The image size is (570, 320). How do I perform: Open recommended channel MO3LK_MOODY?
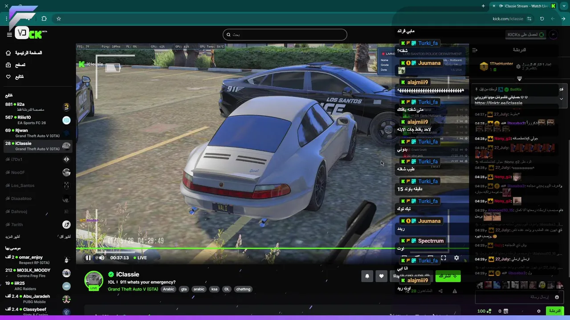pyautogui.click(x=38, y=273)
